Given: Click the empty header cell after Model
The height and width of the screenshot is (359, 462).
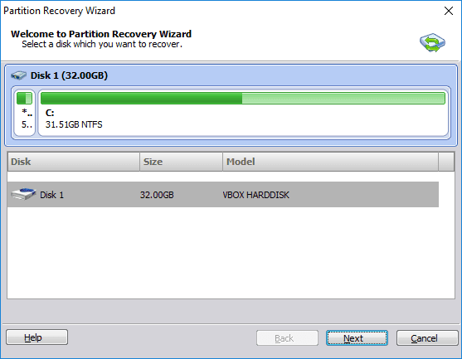Looking at the screenshot, I should coord(446,162).
